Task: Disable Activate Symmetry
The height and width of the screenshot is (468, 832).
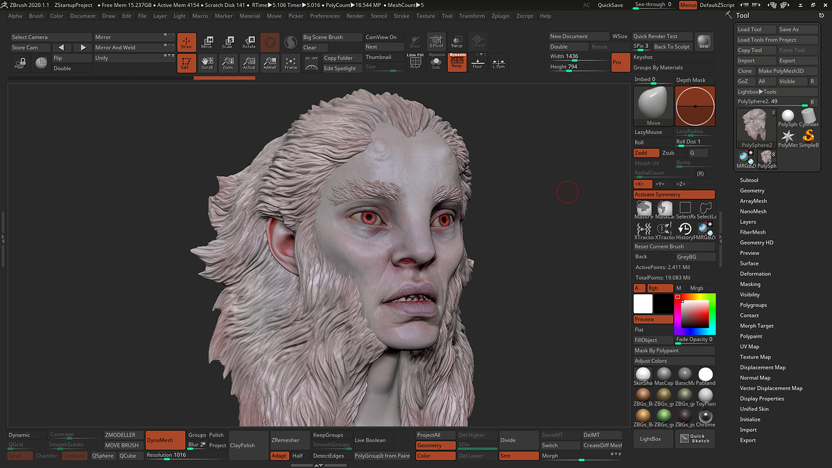Action: [673, 194]
